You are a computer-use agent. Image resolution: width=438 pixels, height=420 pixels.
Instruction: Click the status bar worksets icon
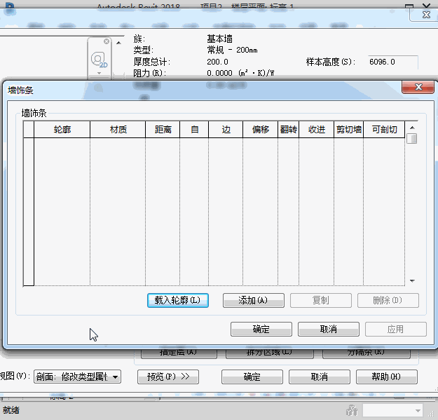(352, 411)
